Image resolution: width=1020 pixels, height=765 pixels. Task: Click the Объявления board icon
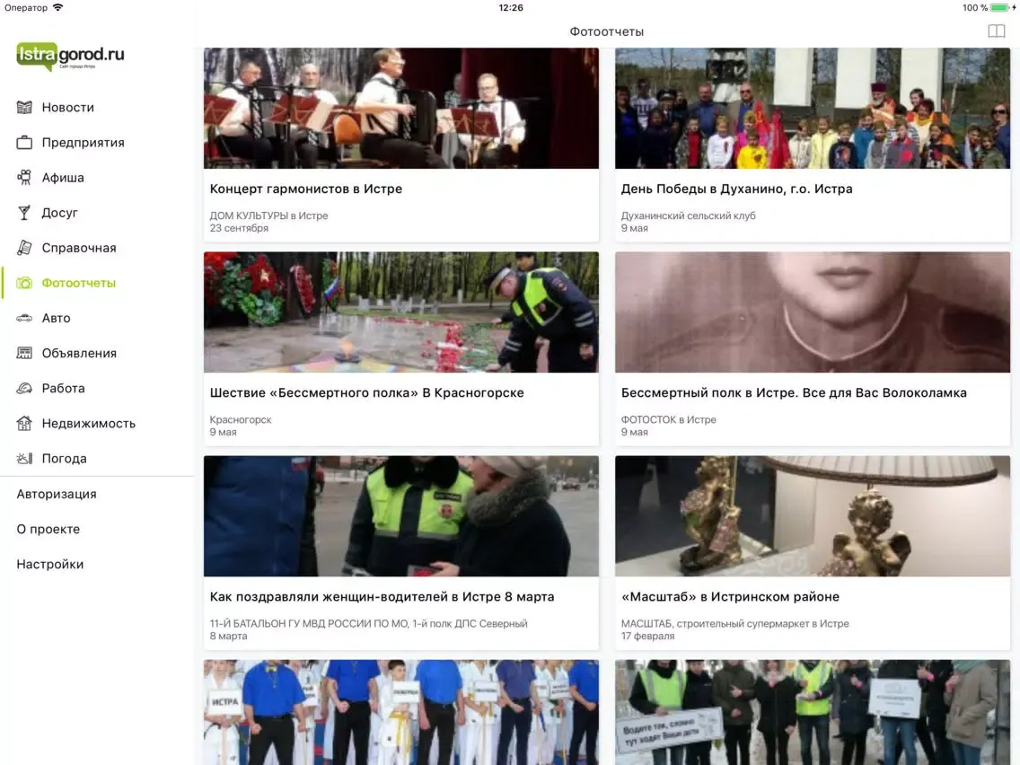(24, 353)
